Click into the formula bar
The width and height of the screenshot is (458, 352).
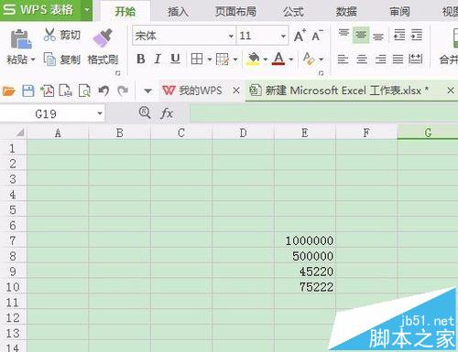(x=323, y=113)
